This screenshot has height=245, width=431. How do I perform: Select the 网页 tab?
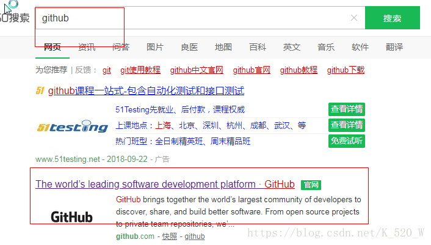[53, 47]
